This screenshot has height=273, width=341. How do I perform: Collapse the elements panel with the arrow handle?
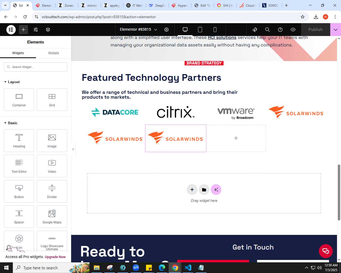click(73, 149)
